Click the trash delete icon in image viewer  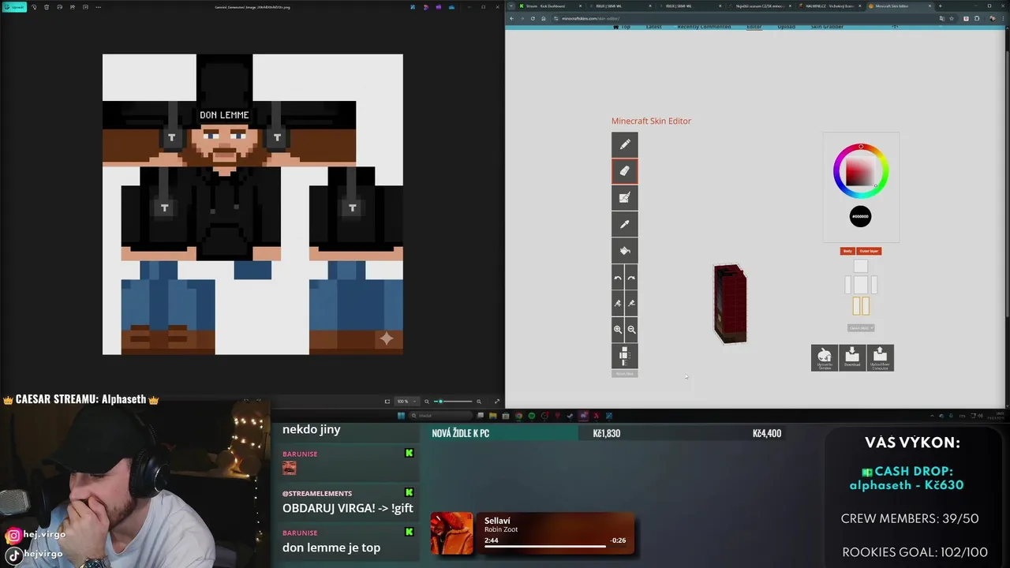(47, 7)
